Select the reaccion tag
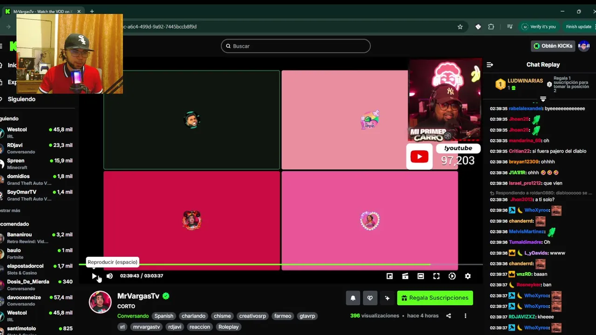This screenshot has width=596, height=335. [200, 327]
